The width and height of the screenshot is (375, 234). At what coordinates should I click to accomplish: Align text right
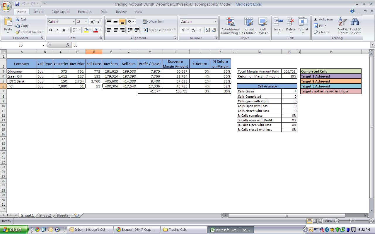pyautogui.click(x=122, y=30)
